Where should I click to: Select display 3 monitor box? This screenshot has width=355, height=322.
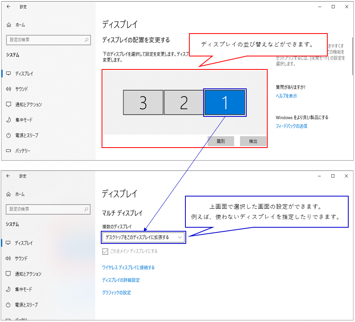[x=143, y=103]
